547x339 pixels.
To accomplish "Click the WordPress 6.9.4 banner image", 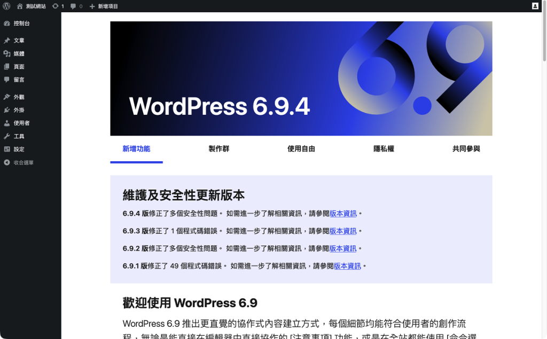I will (301, 78).
